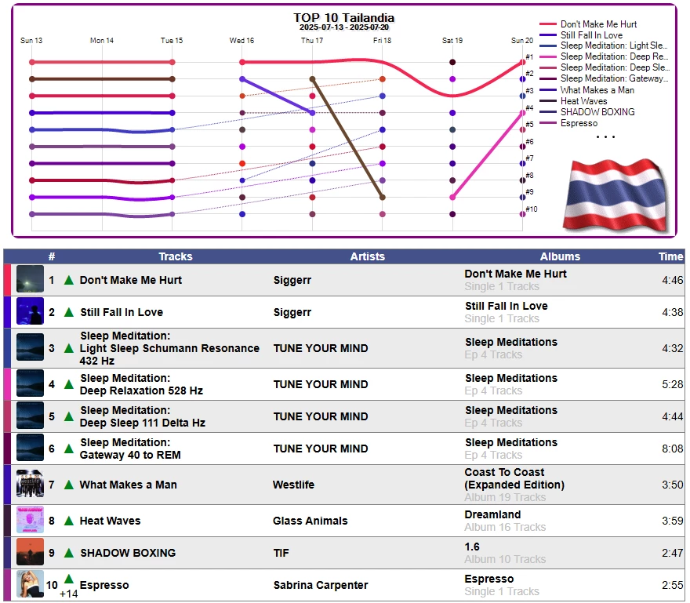Select the Deep Sleep 111 Delta cover thumbnail
This screenshot has width=690, height=603.
(30, 416)
